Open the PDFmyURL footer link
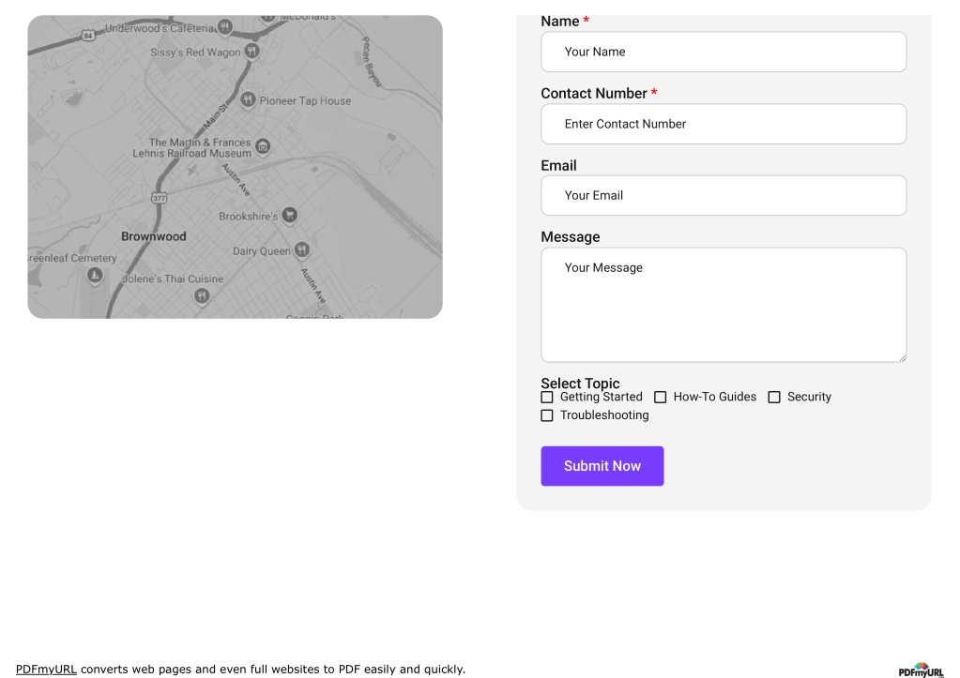Viewport: 960px width, 678px height. tap(46, 669)
